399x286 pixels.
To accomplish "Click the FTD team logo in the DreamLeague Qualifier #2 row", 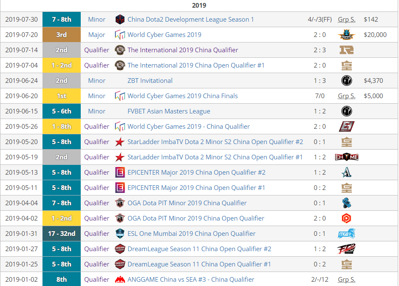I will tap(346, 249).
